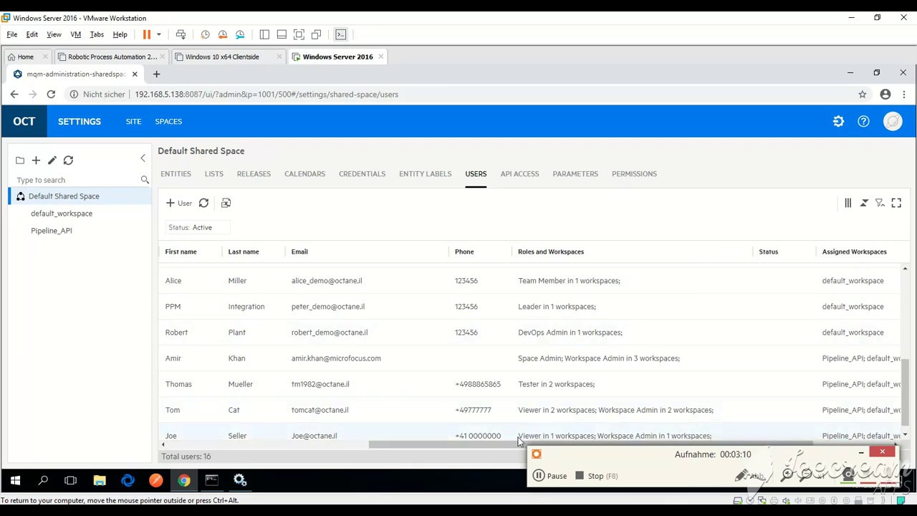The image size is (917, 516).
Task: Click the folder icon in sidebar toolbar
Action: pos(20,161)
